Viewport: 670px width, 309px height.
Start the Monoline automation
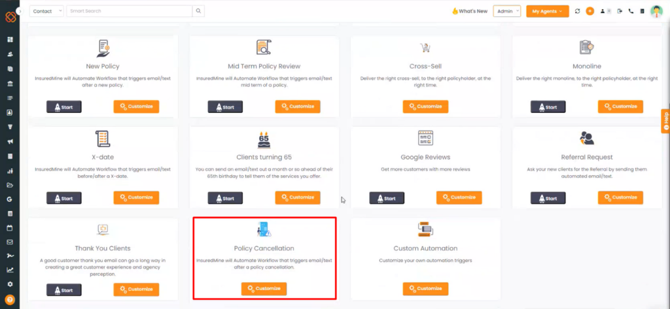(548, 106)
